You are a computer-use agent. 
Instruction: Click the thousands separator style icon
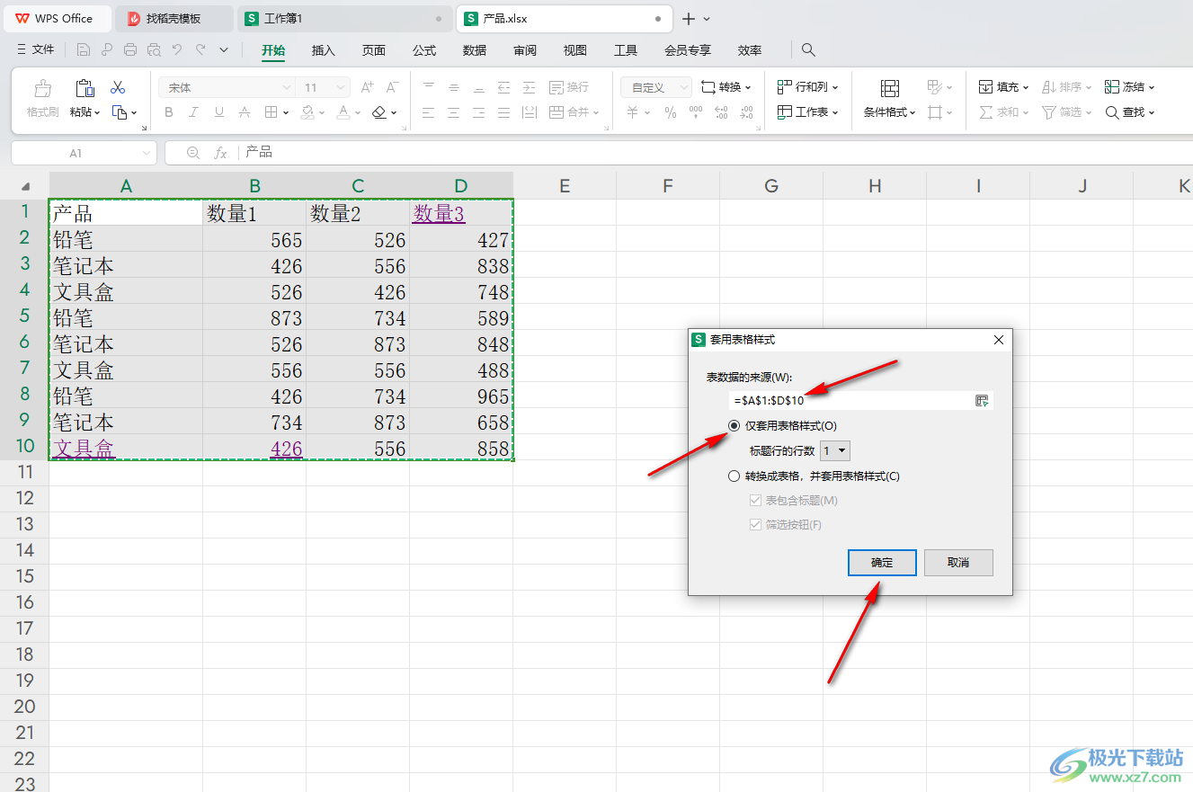pos(695,112)
